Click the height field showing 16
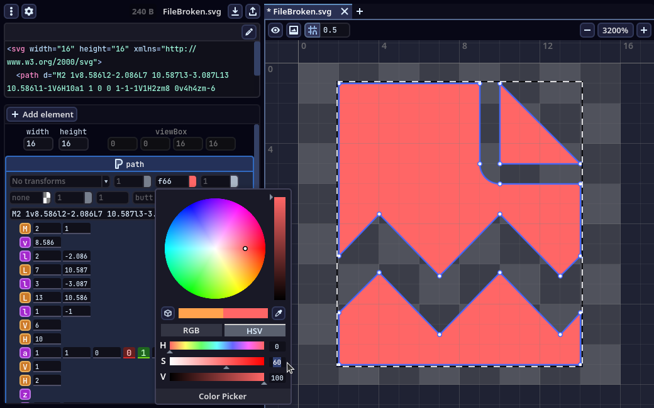Screen dimensions: 654x408 tap(73, 144)
